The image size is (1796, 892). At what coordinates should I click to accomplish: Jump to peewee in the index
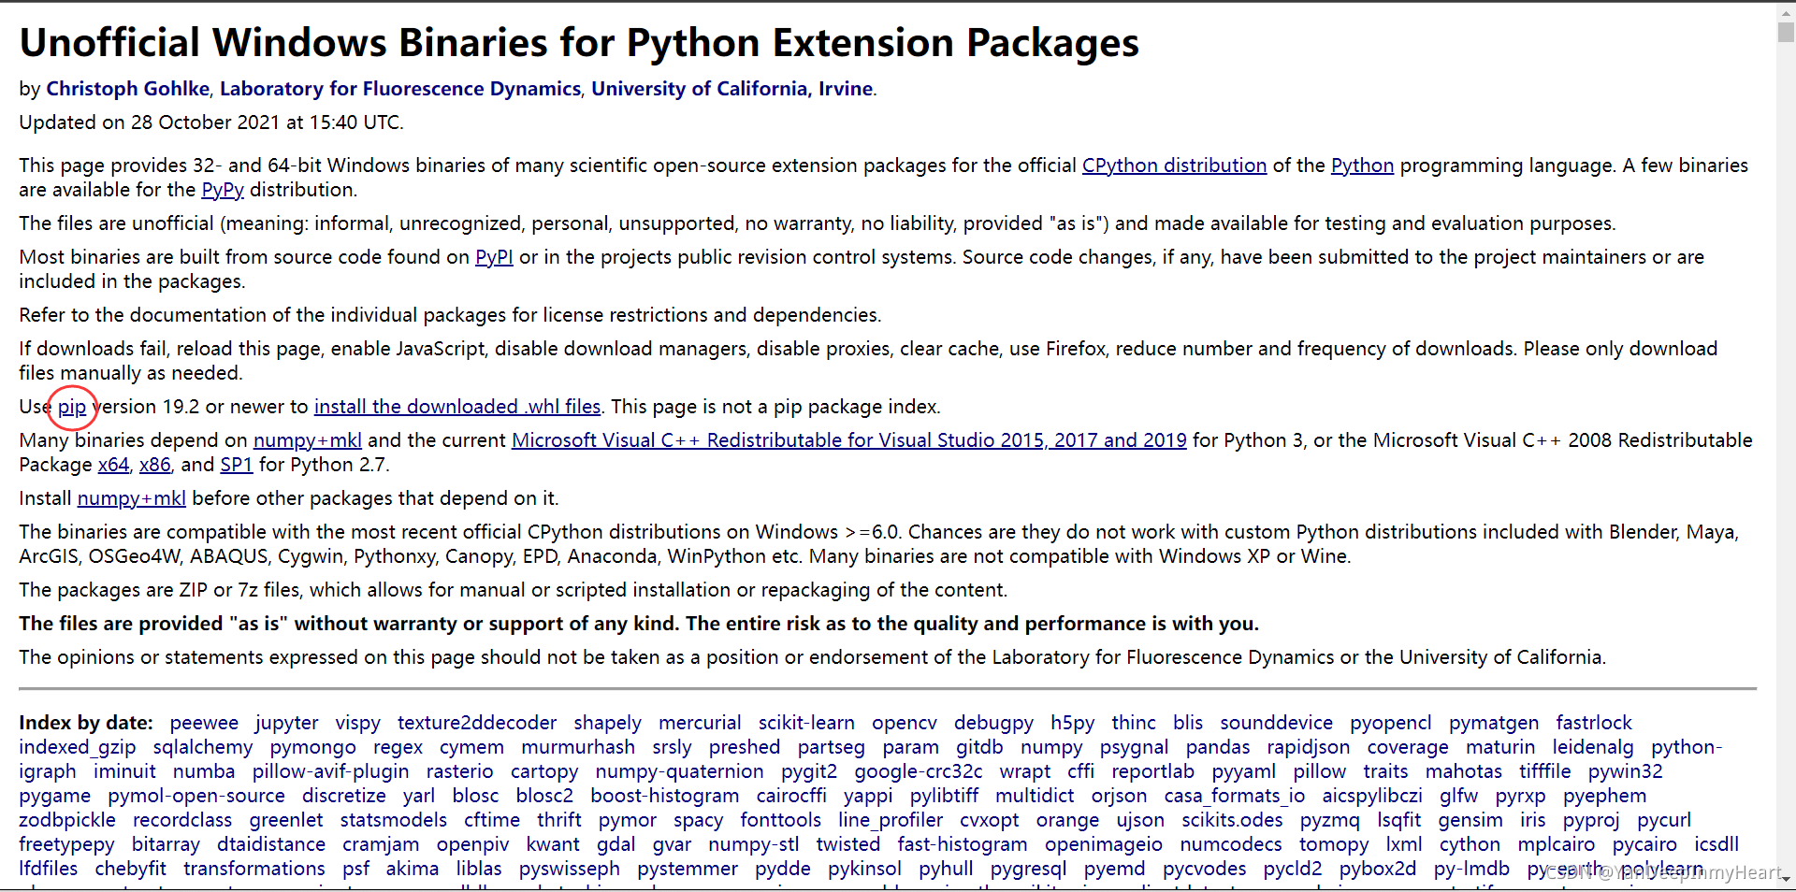204,723
